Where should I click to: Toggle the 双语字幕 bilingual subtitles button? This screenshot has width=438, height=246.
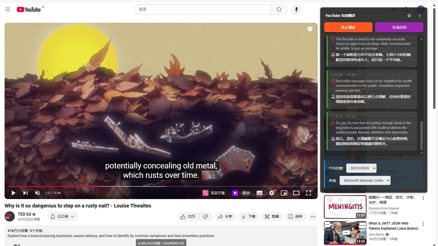click(214, 193)
